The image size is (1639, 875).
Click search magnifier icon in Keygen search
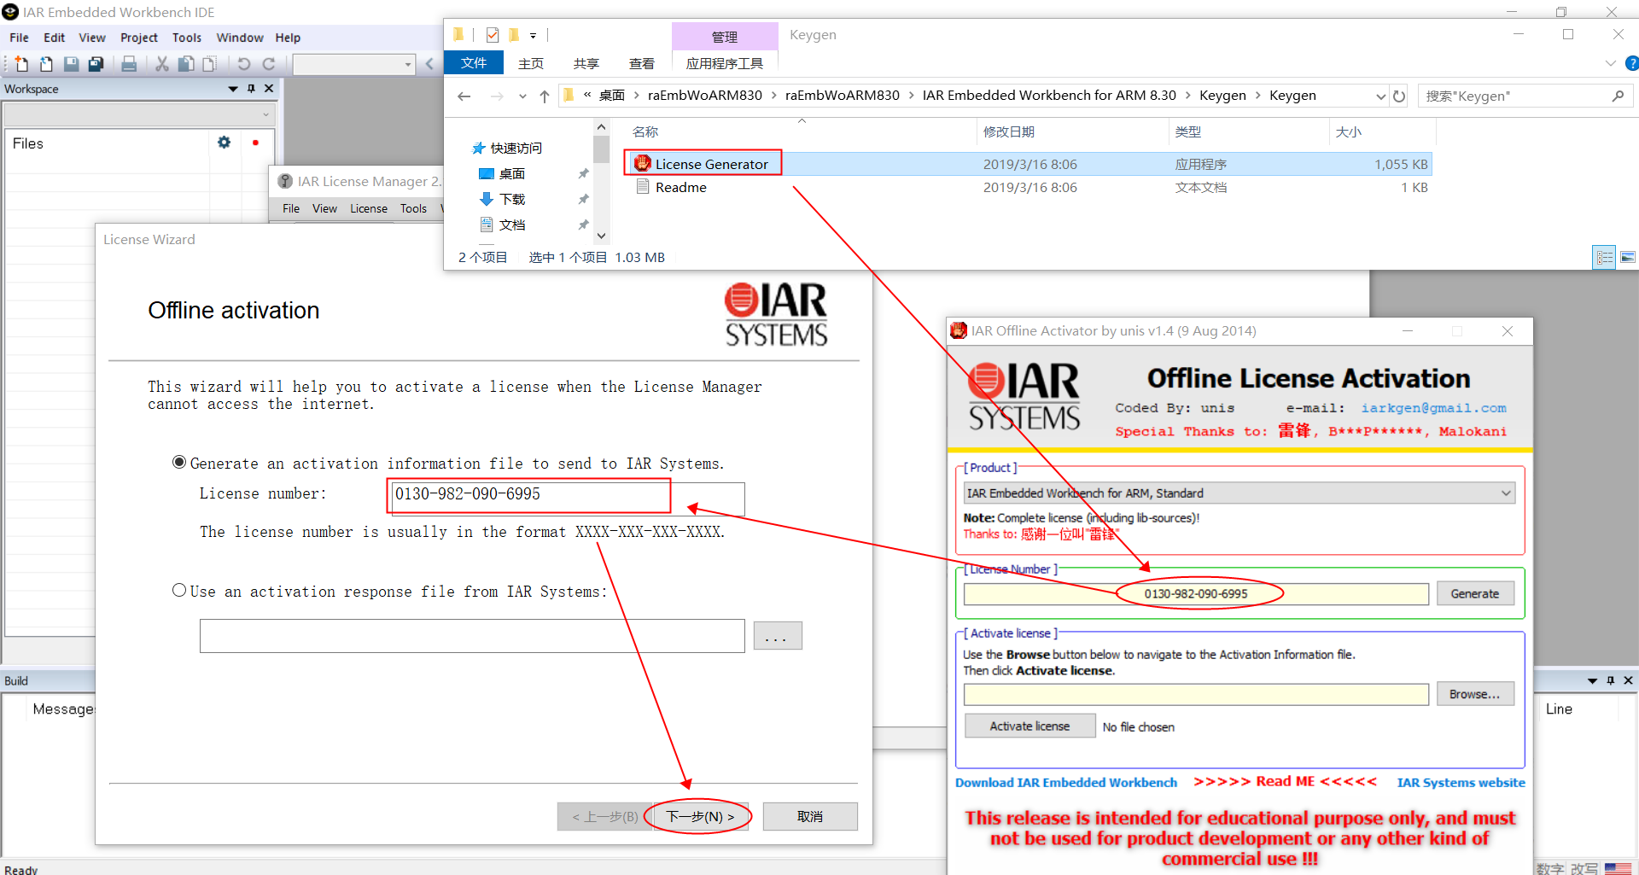coord(1618,96)
